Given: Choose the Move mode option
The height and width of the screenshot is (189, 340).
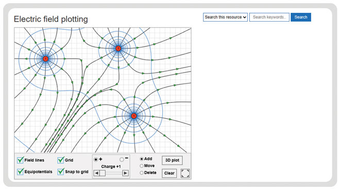Looking at the screenshot, I should pos(142,166).
